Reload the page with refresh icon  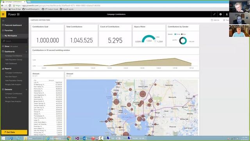(x=10, y=5)
